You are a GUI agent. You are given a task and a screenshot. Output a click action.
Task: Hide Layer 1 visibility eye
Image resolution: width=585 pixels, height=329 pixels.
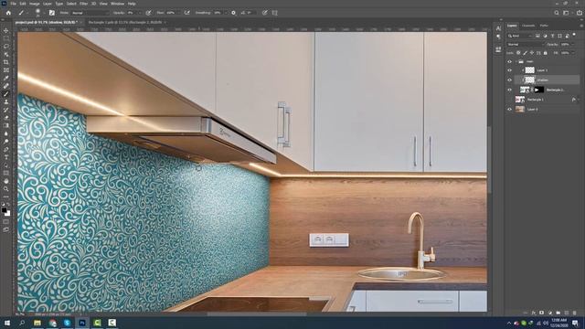click(x=510, y=70)
